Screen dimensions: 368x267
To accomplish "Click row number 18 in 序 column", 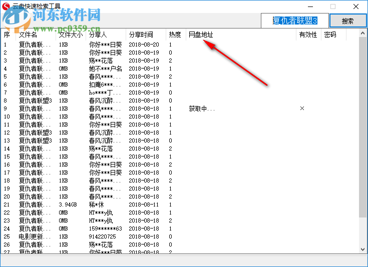I will [x=7, y=180].
